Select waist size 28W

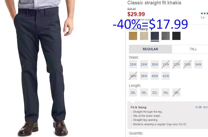(133, 64)
